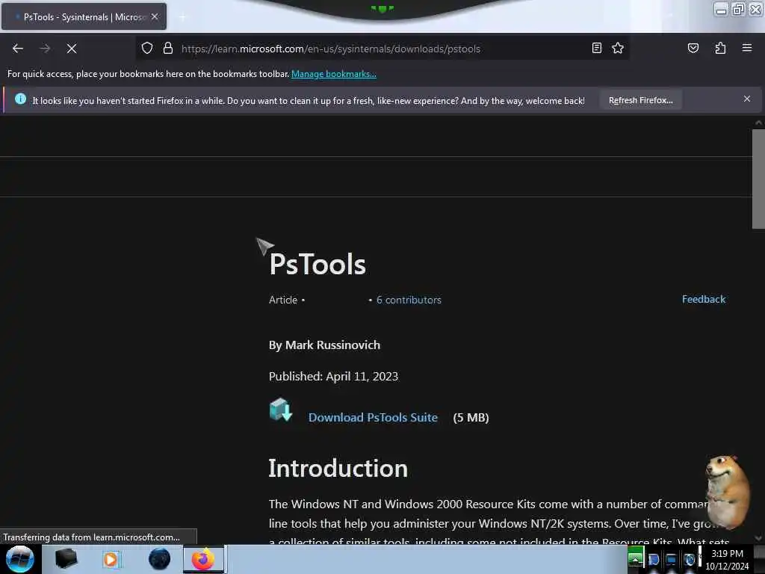Click the download package icon
The height and width of the screenshot is (574, 765).
click(x=281, y=410)
